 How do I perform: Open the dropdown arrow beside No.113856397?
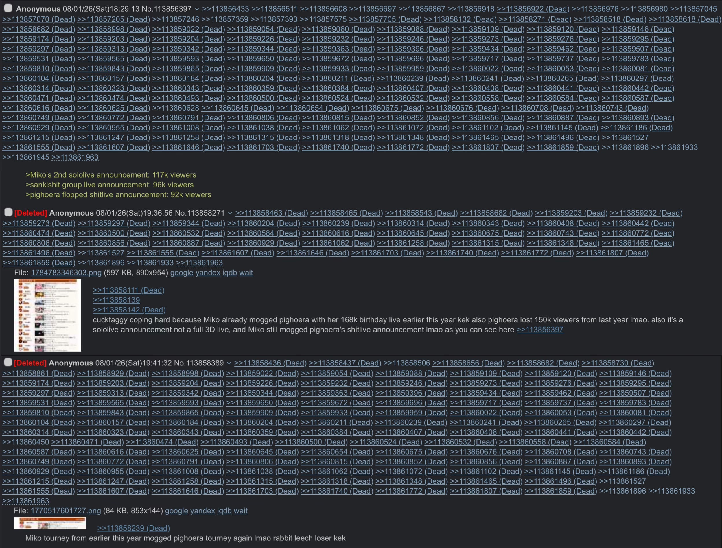tap(197, 9)
